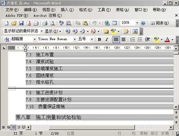This screenshot has width=179, height=136.
Task: Click the Select Browse Object circle button
Action: 176,117
